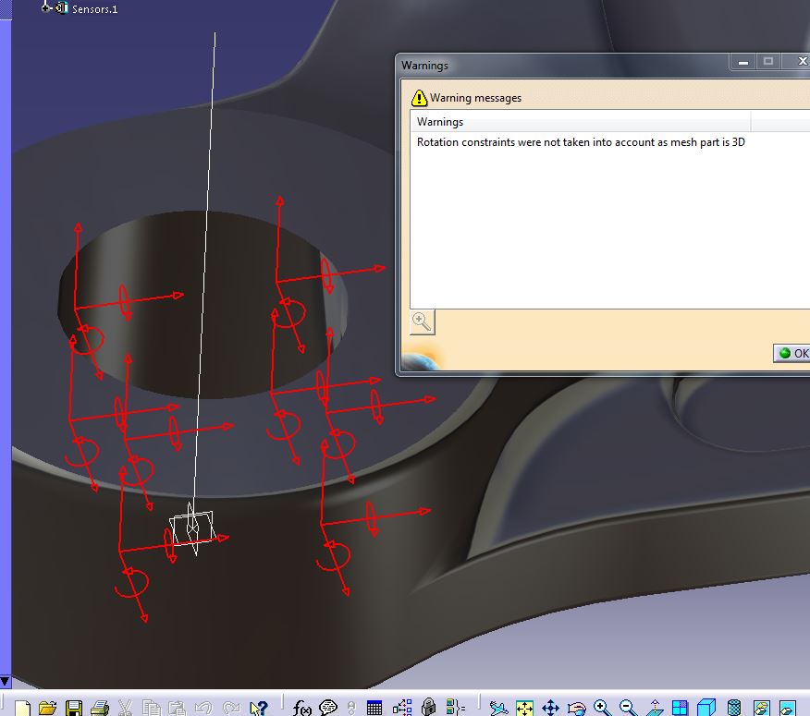Click the Fit All In icon

click(x=524, y=708)
